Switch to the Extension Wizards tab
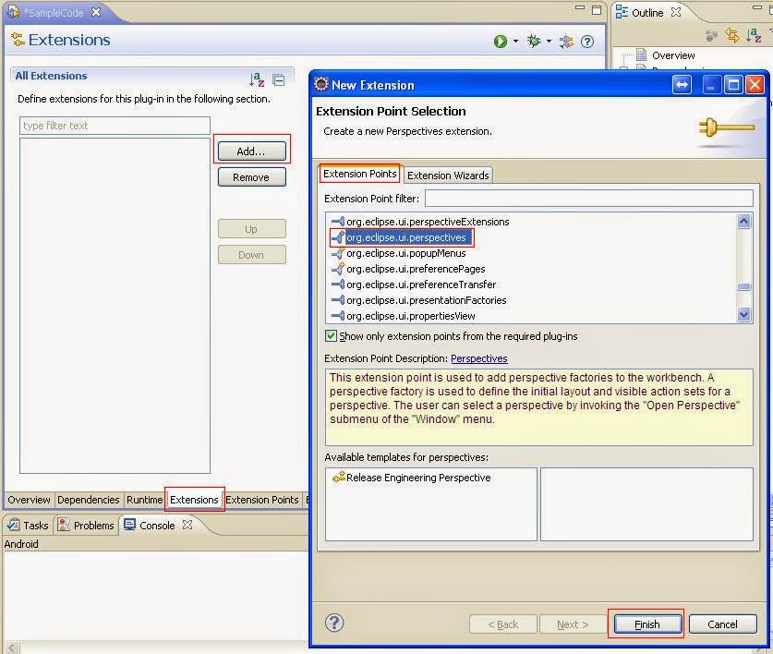 448,175
